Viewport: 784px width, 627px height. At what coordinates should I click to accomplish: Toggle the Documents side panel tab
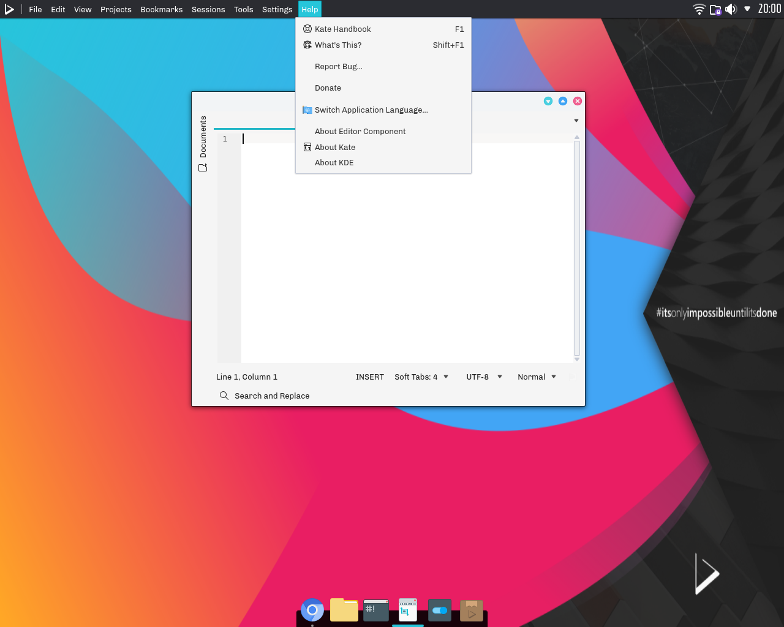coord(203,137)
